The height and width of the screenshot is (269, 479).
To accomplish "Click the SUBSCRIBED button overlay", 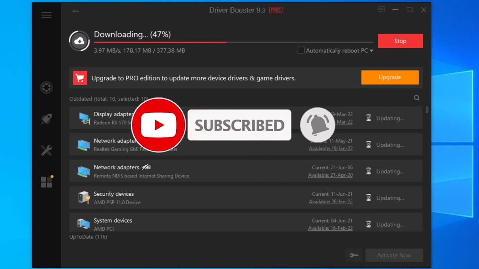I will click(x=239, y=125).
